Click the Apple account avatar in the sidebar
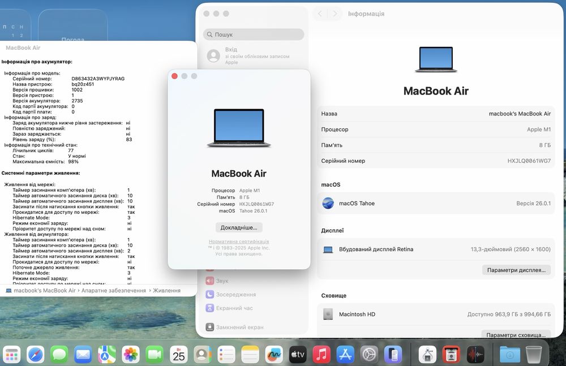 (x=213, y=55)
